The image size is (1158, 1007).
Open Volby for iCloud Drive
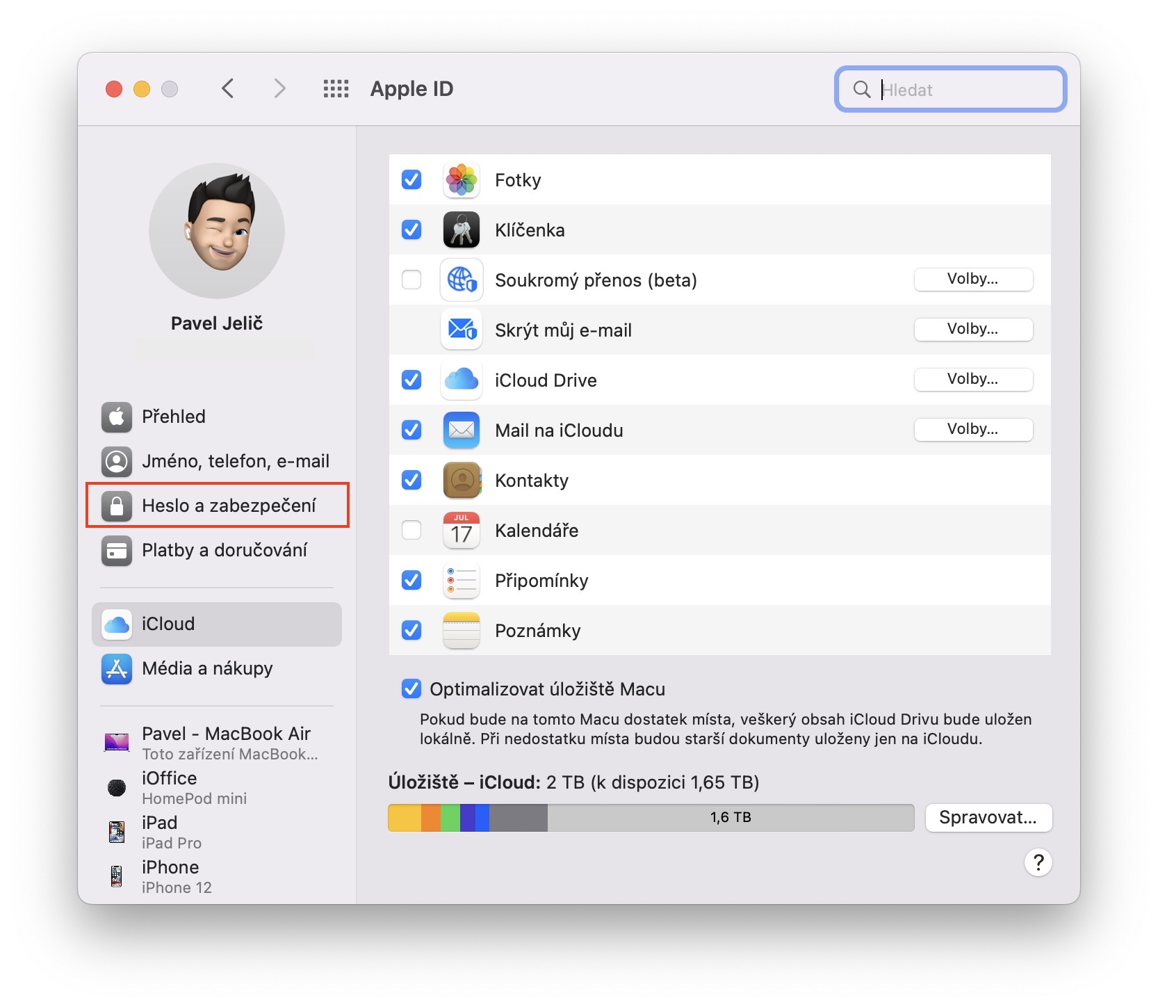[973, 380]
